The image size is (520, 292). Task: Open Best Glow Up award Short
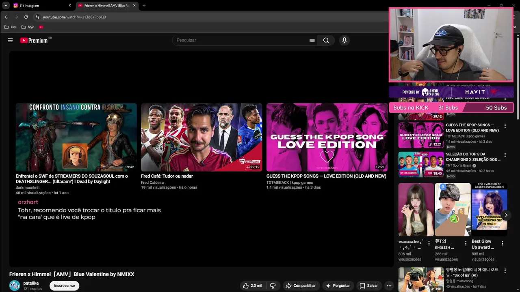(x=489, y=209)
